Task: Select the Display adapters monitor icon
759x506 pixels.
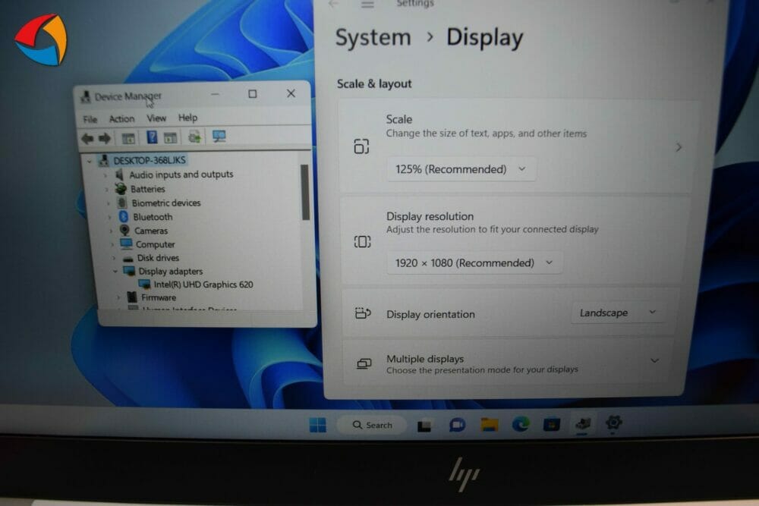Action: coord(129,271)
